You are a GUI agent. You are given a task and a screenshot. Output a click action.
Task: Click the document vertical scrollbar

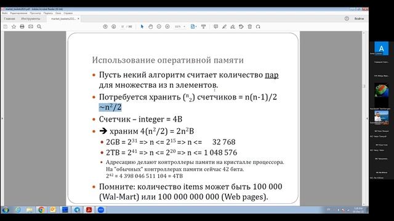(x=364, y=118)
